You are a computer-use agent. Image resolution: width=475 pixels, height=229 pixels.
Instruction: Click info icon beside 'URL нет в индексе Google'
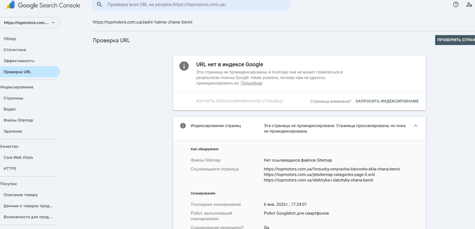click(x=184, y=66)
